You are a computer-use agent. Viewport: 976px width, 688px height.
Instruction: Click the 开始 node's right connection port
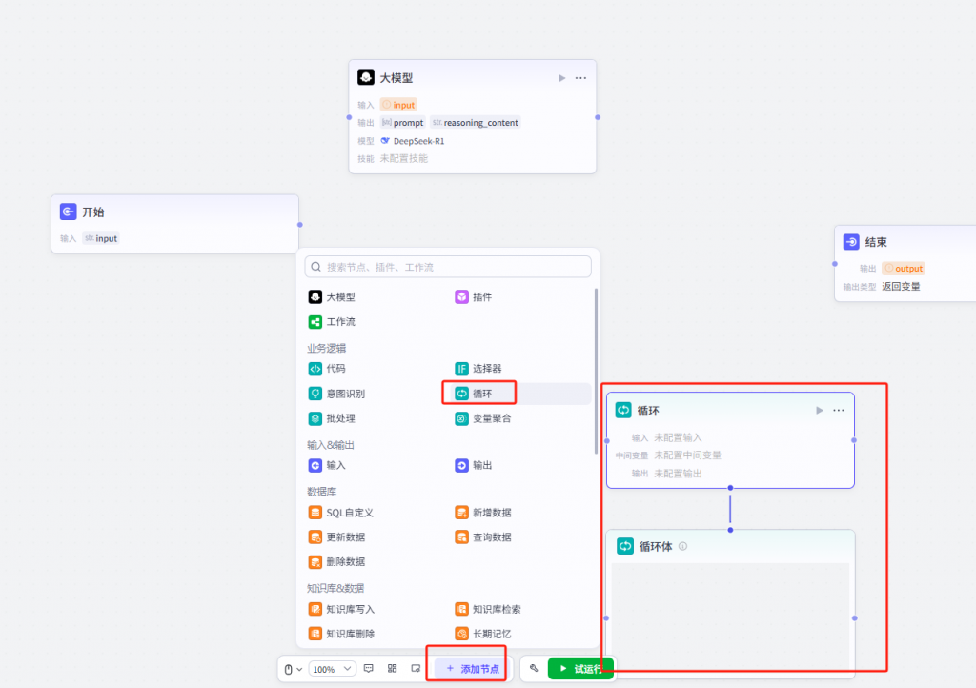(300, 225)
